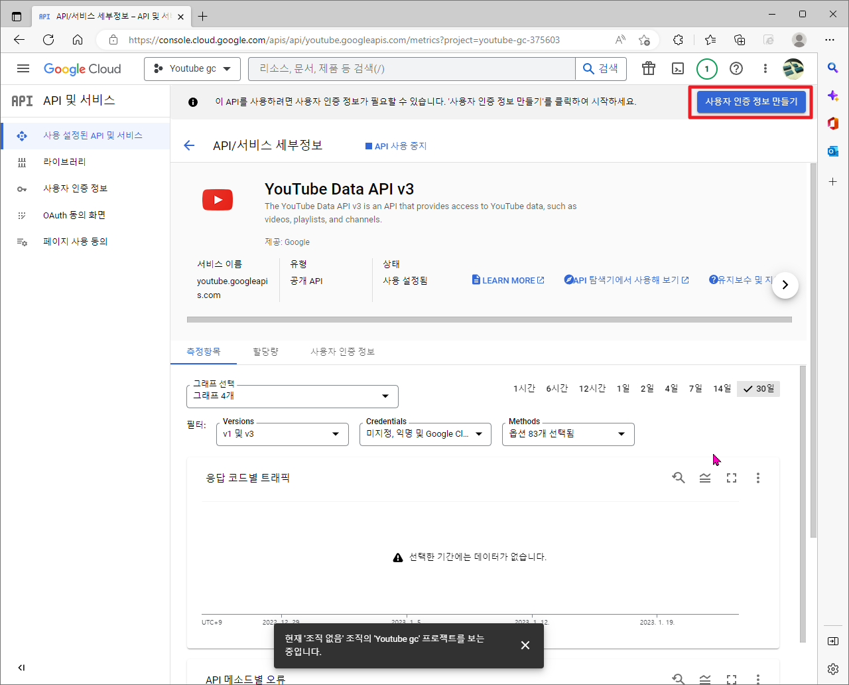Select the 측정항목 tab
This screenshot has width=849, height=685.
[204, 352]
